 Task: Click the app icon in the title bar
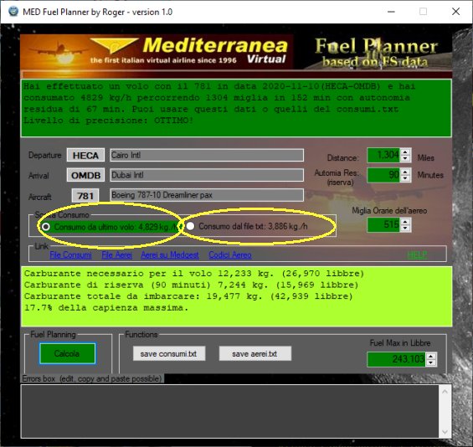(x=13, y=12)
